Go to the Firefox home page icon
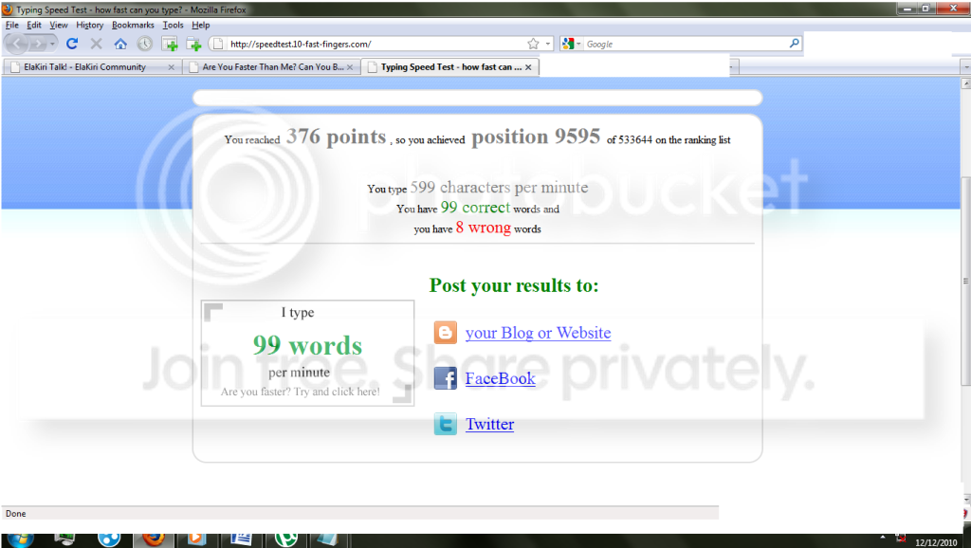 (x=120, y=44)
